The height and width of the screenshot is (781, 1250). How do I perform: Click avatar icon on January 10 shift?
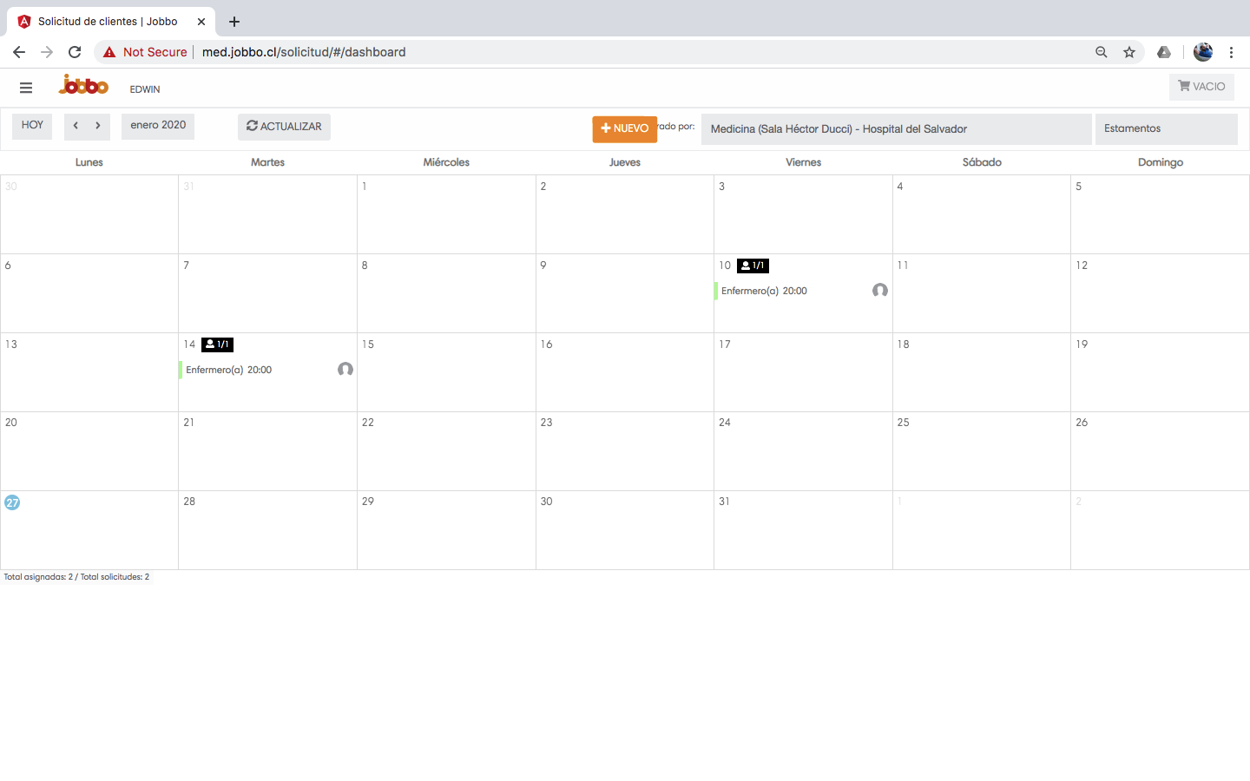pyautogui.click(x=879, y=291)
